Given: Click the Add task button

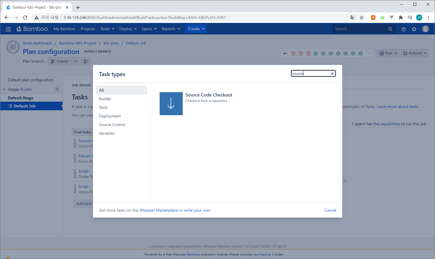Looking at the screenshot, I should coord(84,204).
